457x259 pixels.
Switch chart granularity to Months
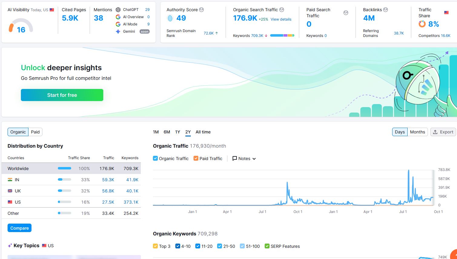coord(418,132)
